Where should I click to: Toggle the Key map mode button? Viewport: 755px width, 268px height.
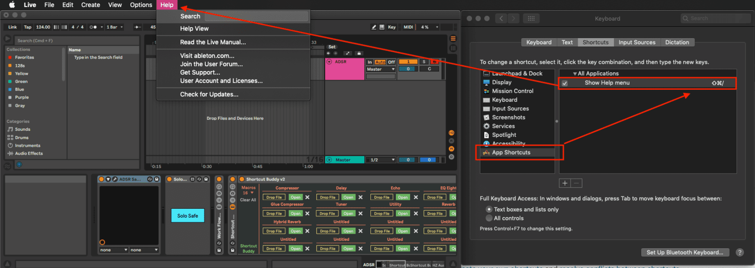point(392,27)
